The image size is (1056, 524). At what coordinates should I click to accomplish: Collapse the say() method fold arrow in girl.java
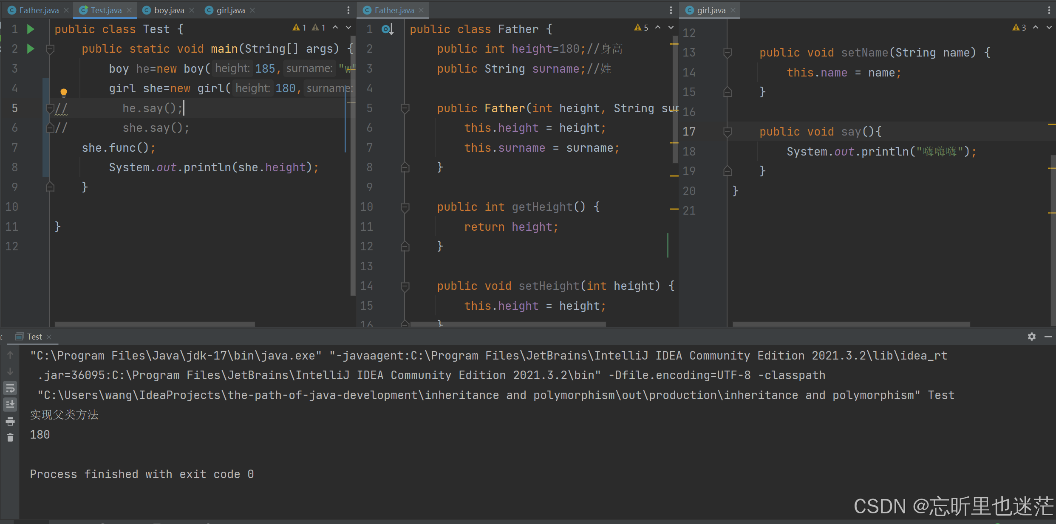(x=728, y=132)
